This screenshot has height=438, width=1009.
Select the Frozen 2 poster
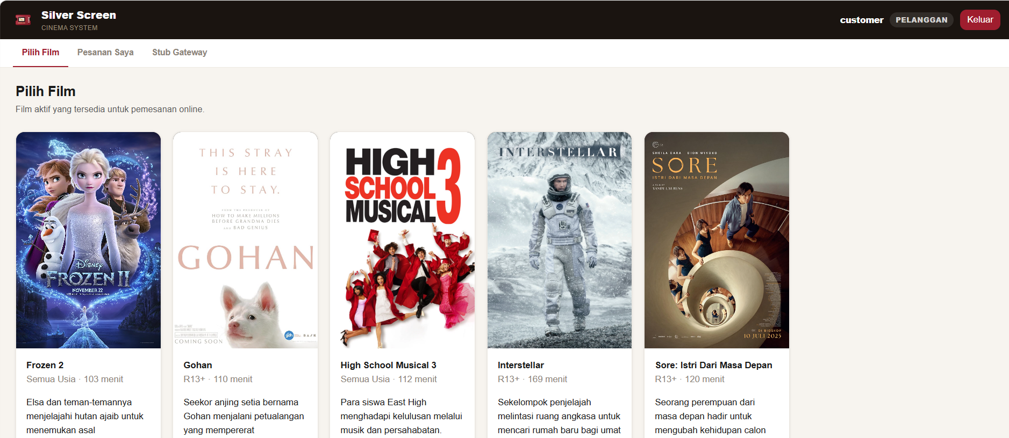coord(88,240)
